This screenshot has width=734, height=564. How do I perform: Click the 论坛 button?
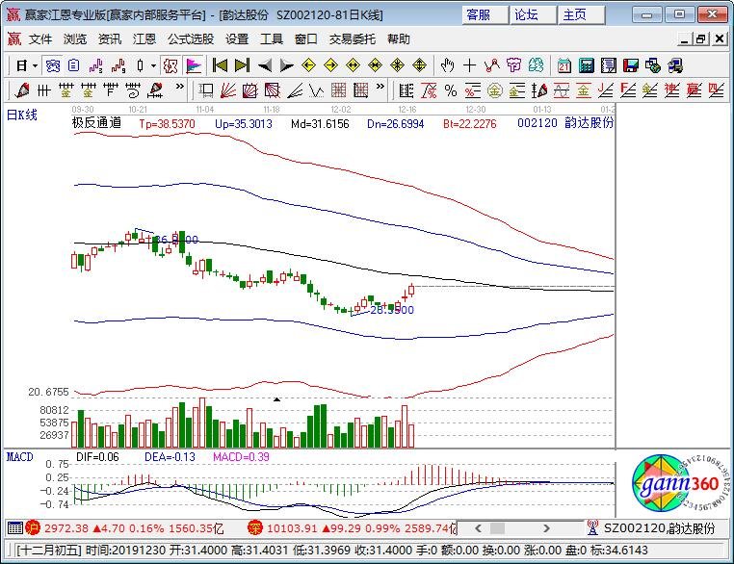[534, 15]
